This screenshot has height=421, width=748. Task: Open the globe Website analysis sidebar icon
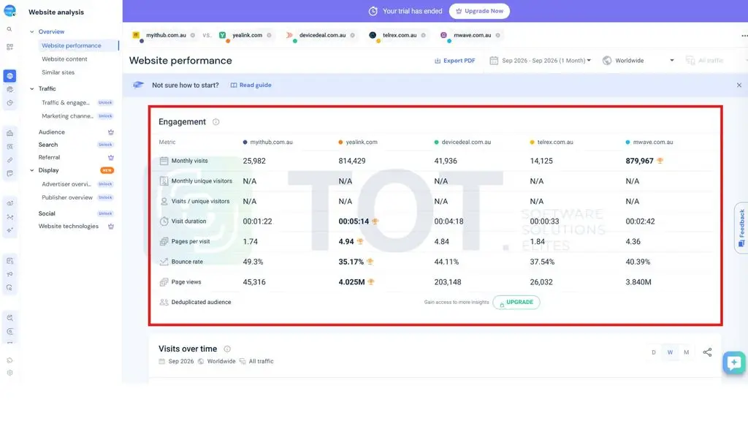[x=9, y=76]
